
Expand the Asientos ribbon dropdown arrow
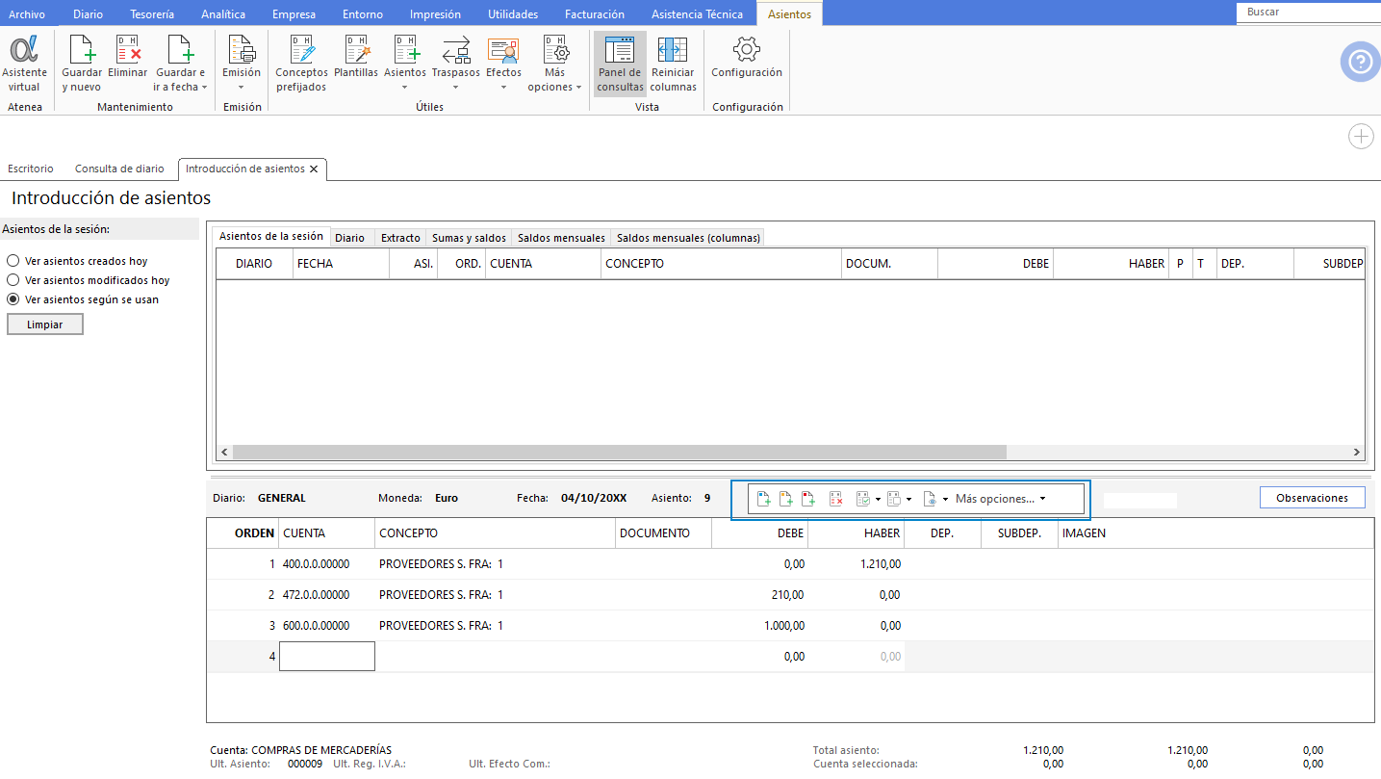pos(405,88)
